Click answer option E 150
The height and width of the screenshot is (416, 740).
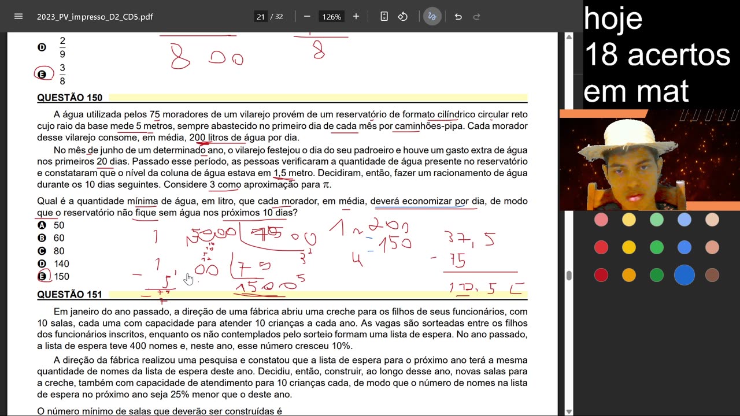click(x=53, y=276)
